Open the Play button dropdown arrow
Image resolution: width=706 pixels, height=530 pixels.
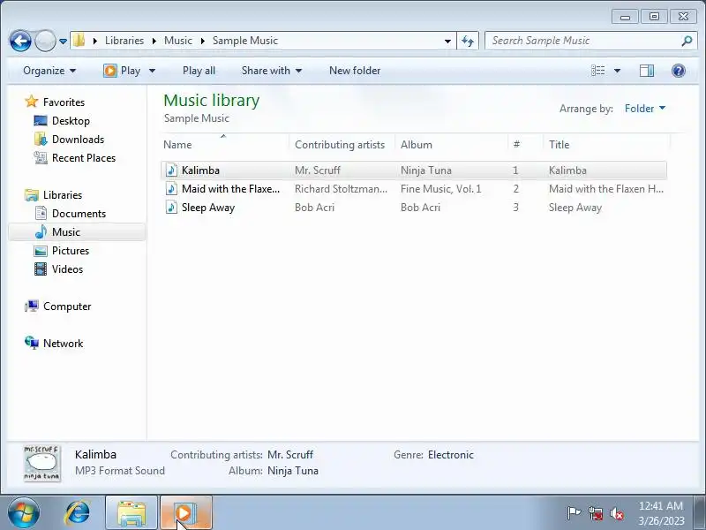point(152,71)
